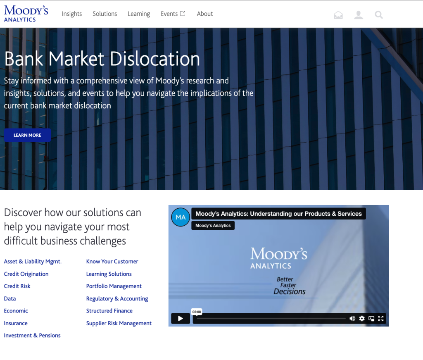The height and width of the screenshot is (360, 423).
Task: Mute the video volume
Action: pos(352,318)
